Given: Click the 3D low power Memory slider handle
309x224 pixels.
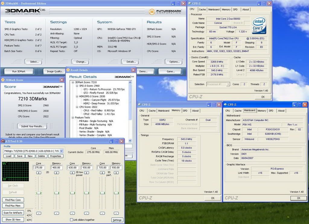Looking at the screenshot, I should [x=87, y=193].
